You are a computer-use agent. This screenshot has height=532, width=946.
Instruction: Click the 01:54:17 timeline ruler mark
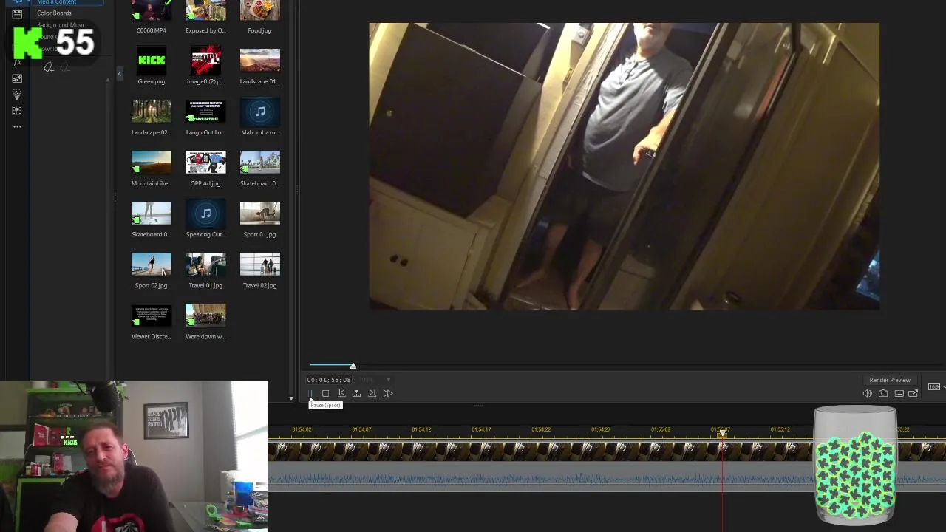[481, 429]
